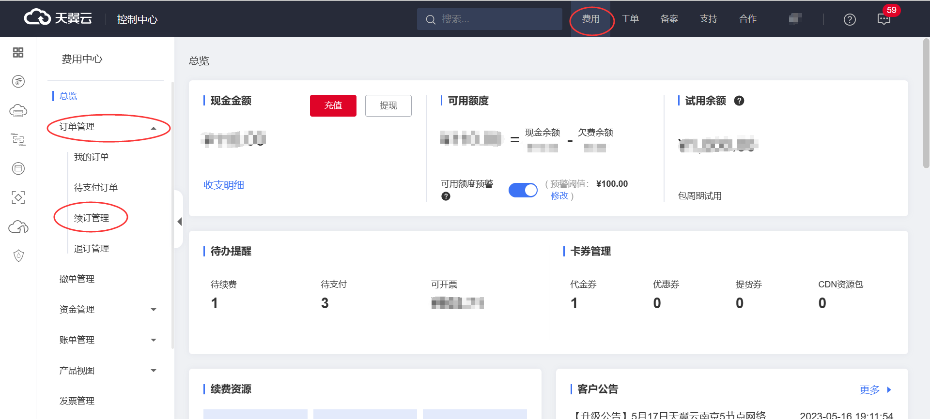Click the VPC network icon in sidebar
This screenshot has height=419, width=930.
point(18,139)
